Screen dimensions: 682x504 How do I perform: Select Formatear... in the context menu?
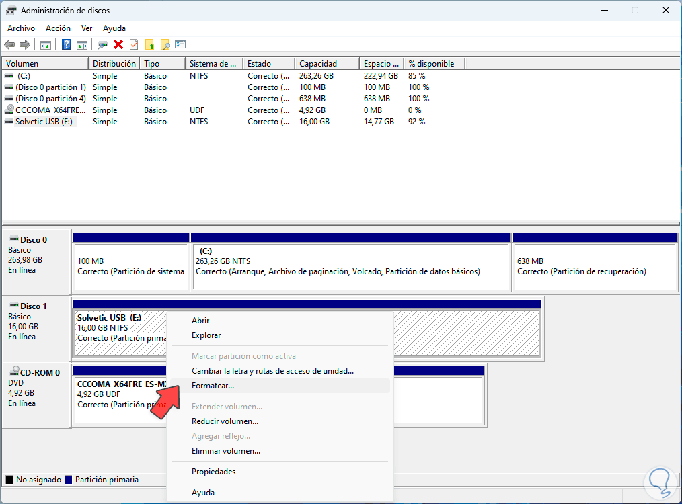(280, 386)
